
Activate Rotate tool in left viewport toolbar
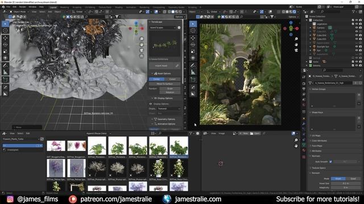pos(5,45)
